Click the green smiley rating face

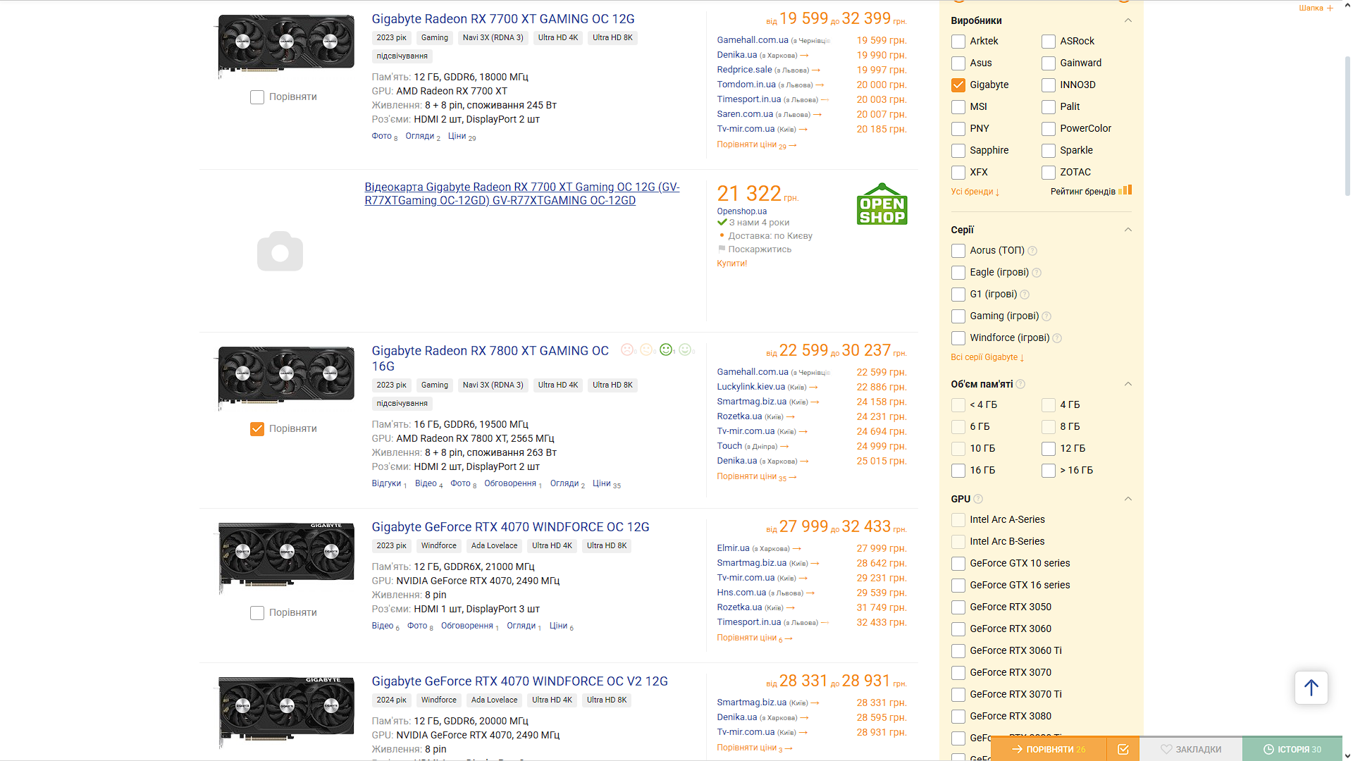pyautogui.click(x=666, y=349)
